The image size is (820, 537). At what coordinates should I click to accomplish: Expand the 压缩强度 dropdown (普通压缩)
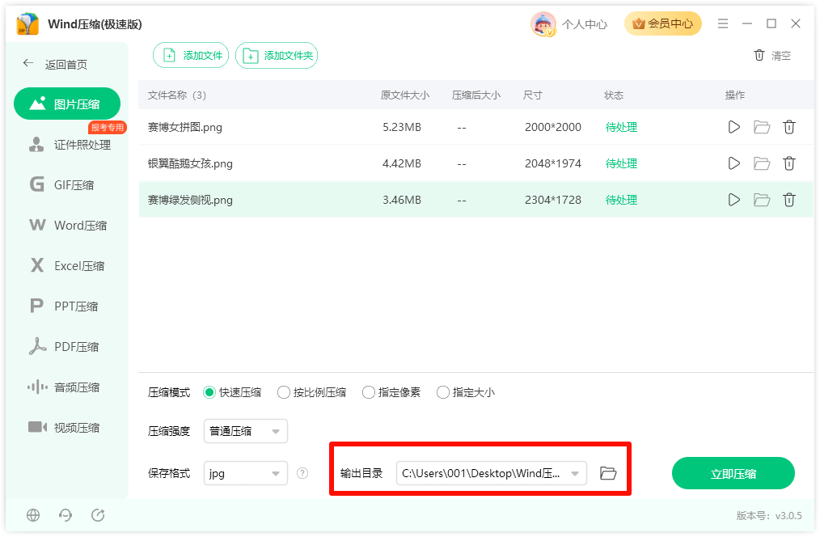tap(245, 431)
